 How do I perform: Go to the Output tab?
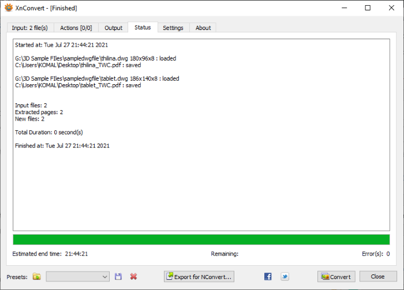pos(113,28)
